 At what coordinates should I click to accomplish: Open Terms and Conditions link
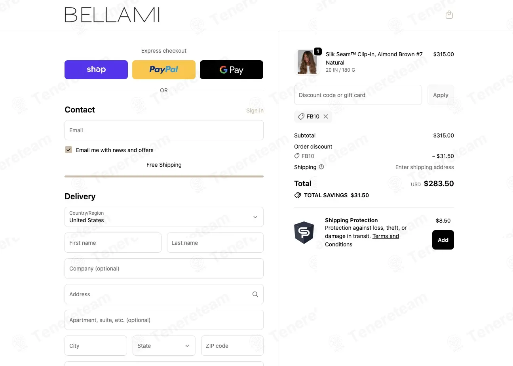[x=362, y=240]
